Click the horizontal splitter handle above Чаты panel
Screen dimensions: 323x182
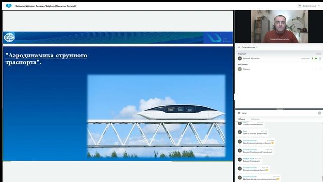280,109
